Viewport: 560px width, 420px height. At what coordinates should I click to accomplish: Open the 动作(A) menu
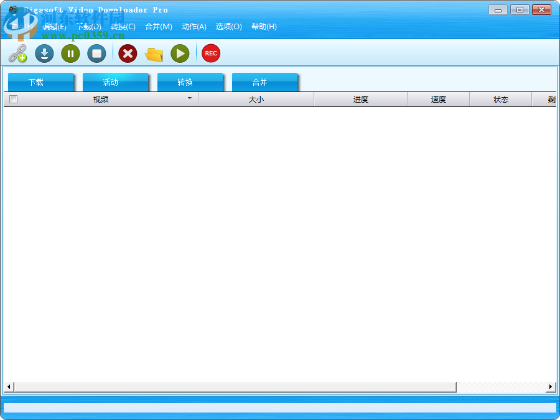point(194,27)
